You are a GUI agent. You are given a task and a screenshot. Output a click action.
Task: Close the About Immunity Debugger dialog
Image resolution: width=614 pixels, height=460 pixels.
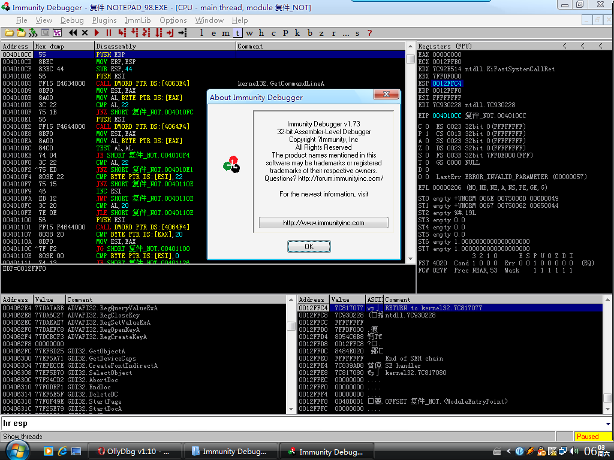(x=387, y=94)
